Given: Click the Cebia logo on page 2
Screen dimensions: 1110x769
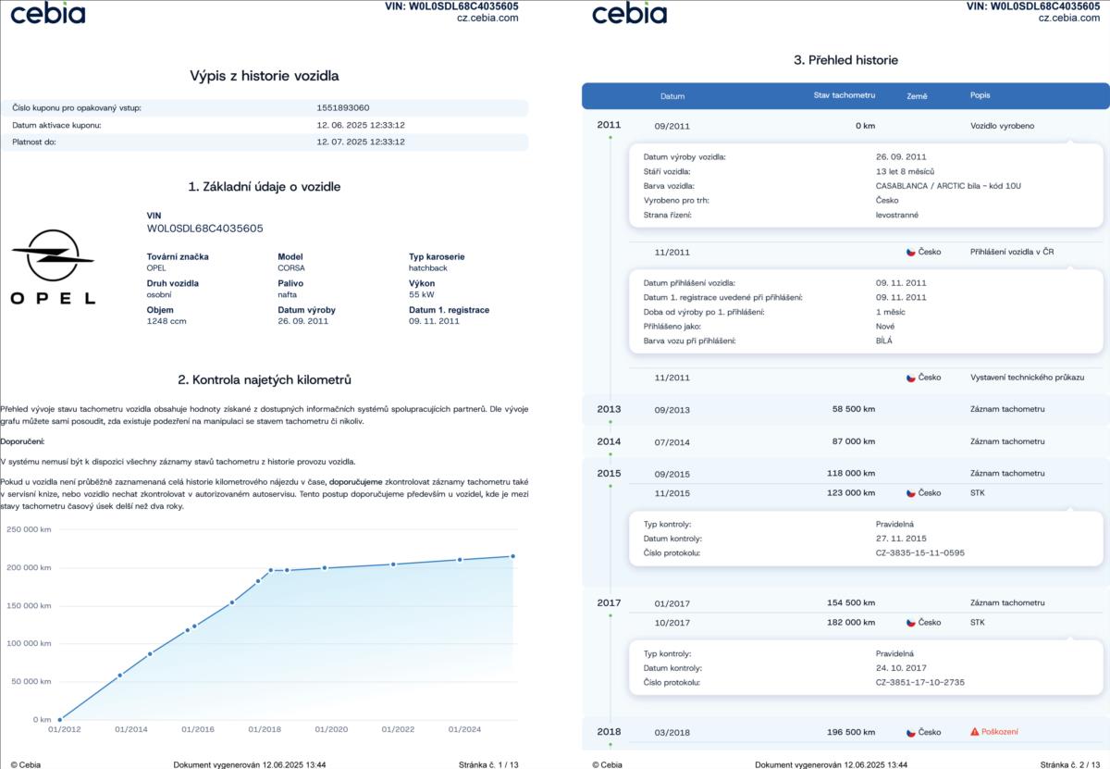Looking at the screenshot, I should point(629,13).
